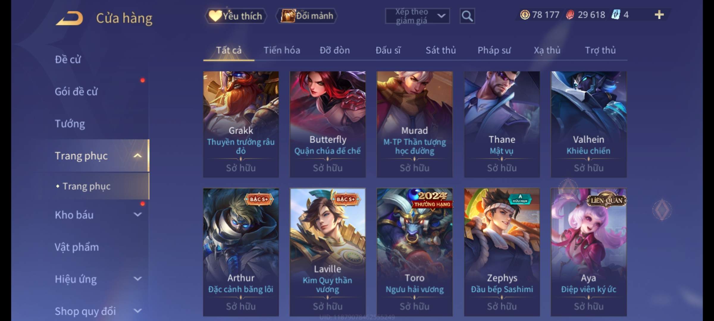Select the Tiến hóa tab
The width and height of the screenshot is (714, 321).
coord(282,50)
